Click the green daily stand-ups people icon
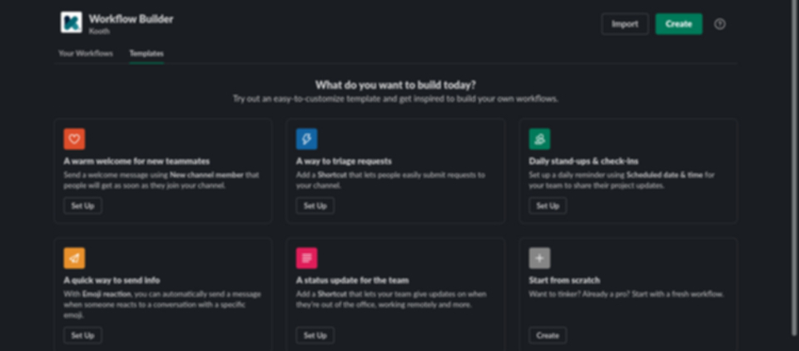799x351 pixels. [539, 139]
